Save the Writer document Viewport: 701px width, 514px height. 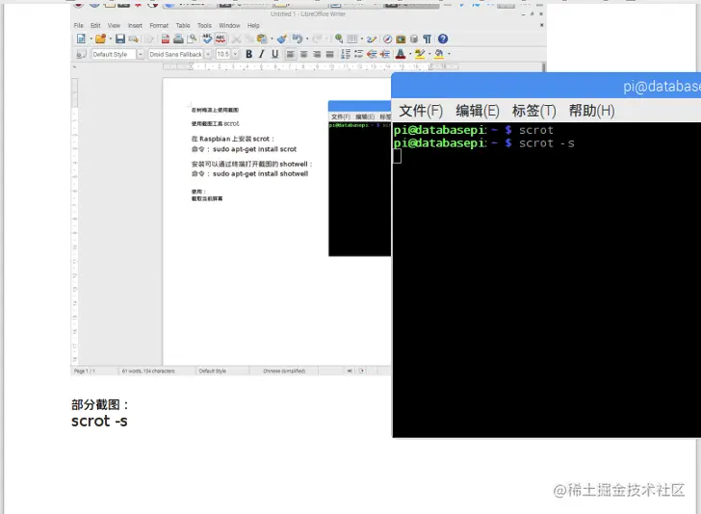pyautogui.click(x=119, y=39)
